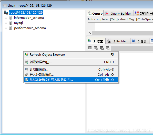Click the query editor left scroll arrow
Screen dimensions: 153x135
(x=90, y=33)
